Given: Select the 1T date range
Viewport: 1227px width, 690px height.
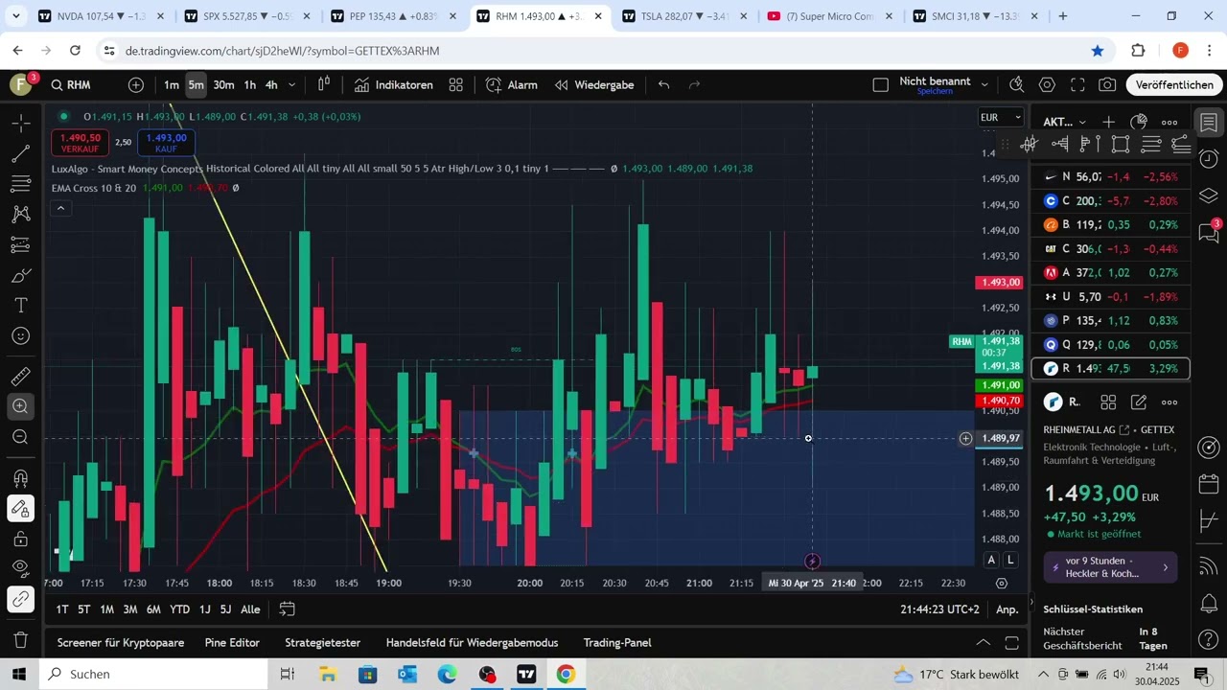Looking at the screenshot, I should [x=61, y=609].
